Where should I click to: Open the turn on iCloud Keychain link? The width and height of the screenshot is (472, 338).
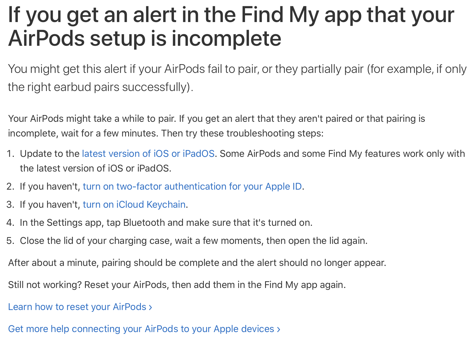pos(134,205)
